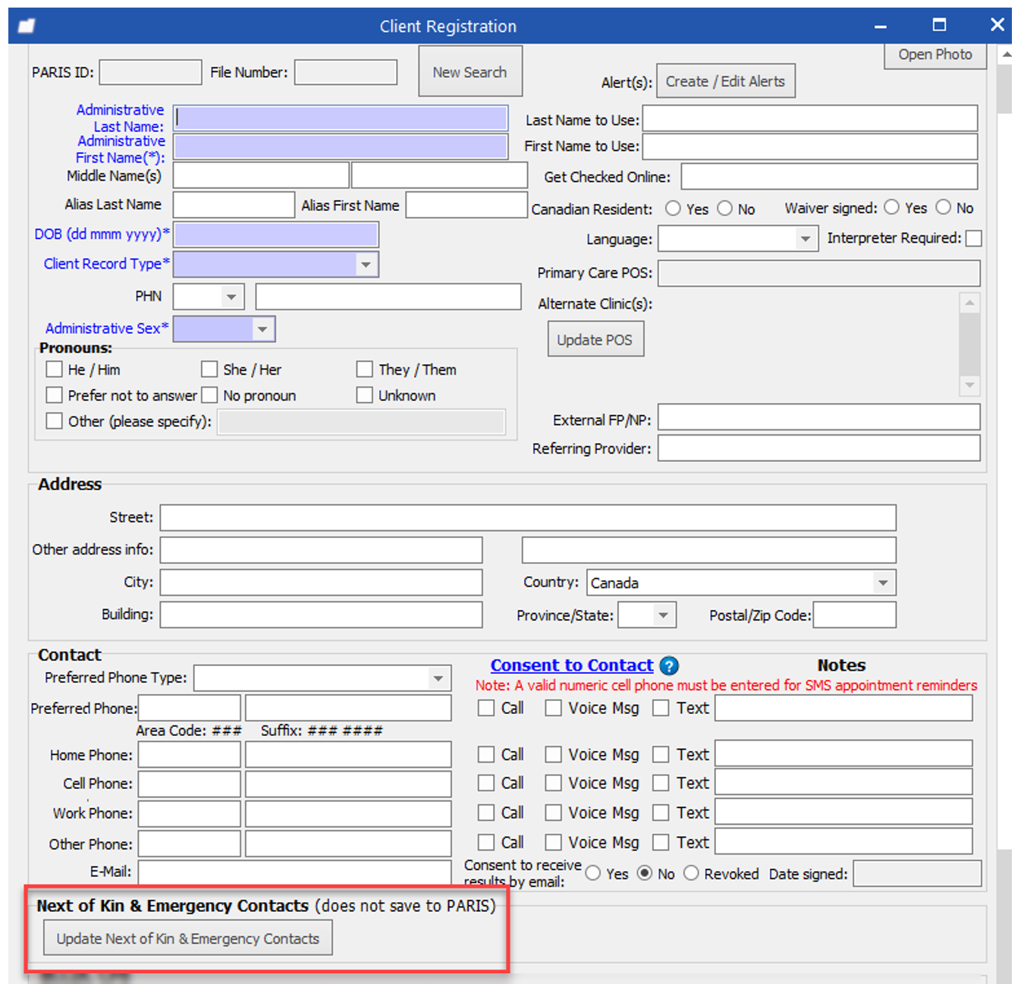Click Alternate Clinic list scroll down arrow
The image size is (1021, 984).
(969, 385)
